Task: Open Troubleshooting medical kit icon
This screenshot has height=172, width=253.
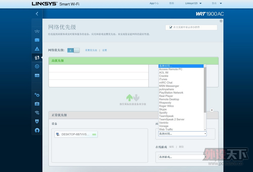Action: tap(37, 104)
